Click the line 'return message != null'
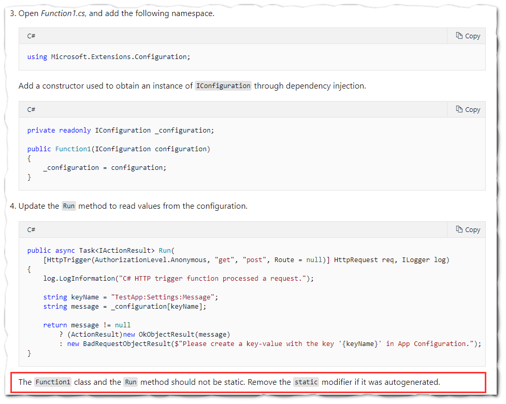The height and width of the screenshot is (404, 506). pos(87,325)
